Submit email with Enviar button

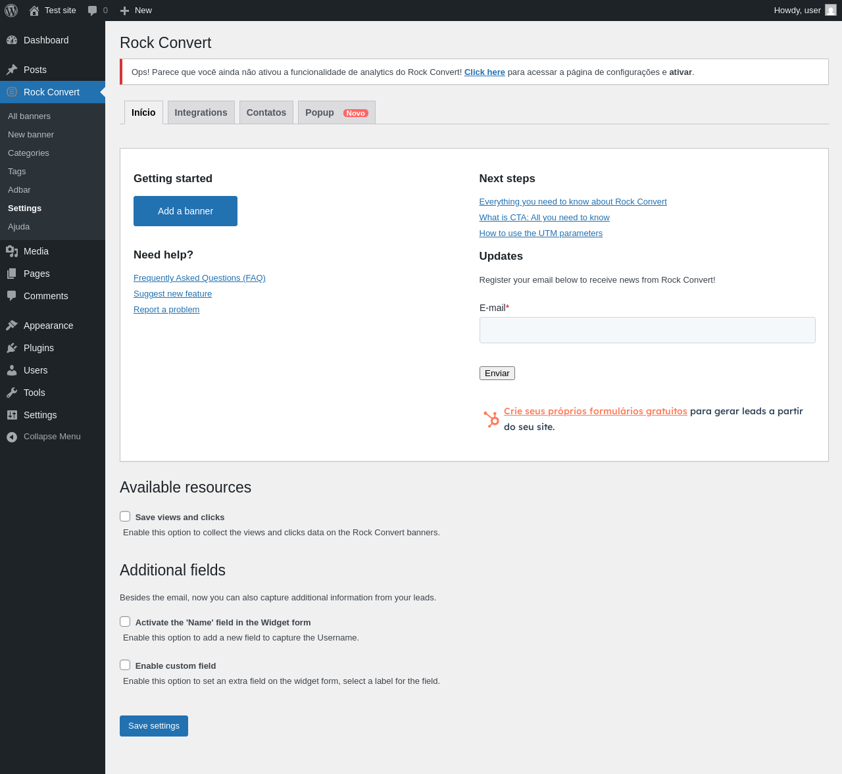click(x=497, y=373)
